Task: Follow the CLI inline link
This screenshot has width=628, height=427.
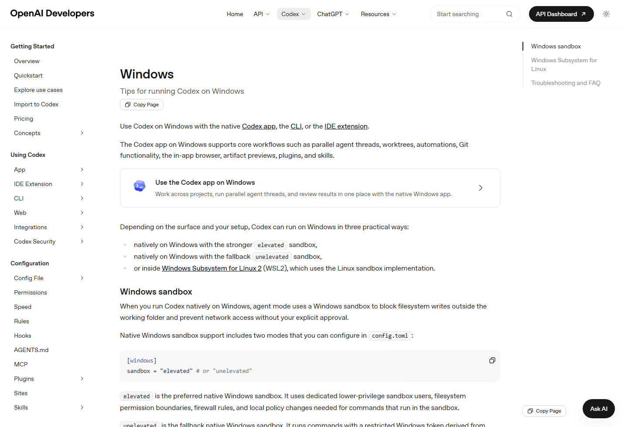Action: (296, 126)
